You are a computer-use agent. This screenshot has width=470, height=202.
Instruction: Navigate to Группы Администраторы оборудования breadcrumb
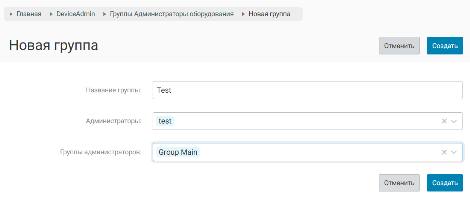coord(171,14)
